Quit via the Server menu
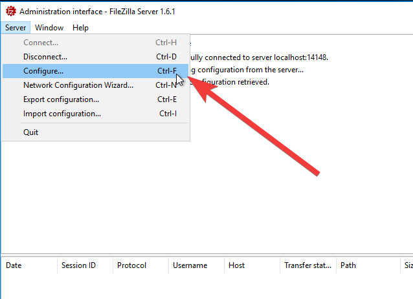The width and height of the screenshot is (413, 299). [x=31, y=132]
